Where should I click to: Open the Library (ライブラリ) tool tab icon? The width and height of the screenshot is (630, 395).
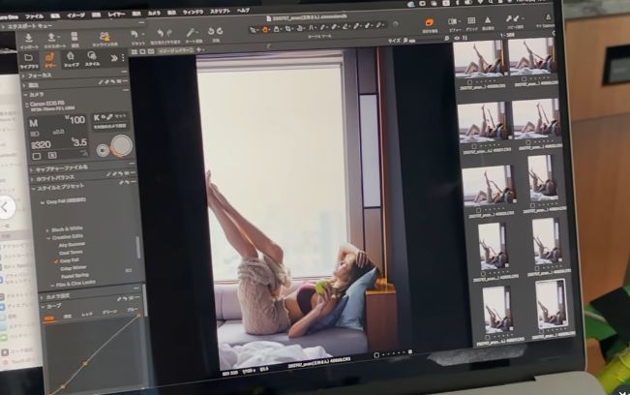pos(28,58)
